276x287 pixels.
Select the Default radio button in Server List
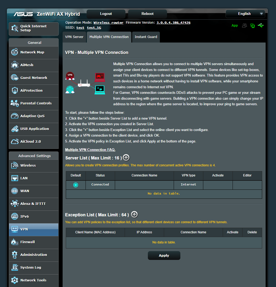pos(76,184)
